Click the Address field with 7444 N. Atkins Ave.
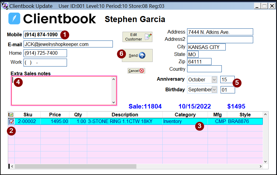 220,32
